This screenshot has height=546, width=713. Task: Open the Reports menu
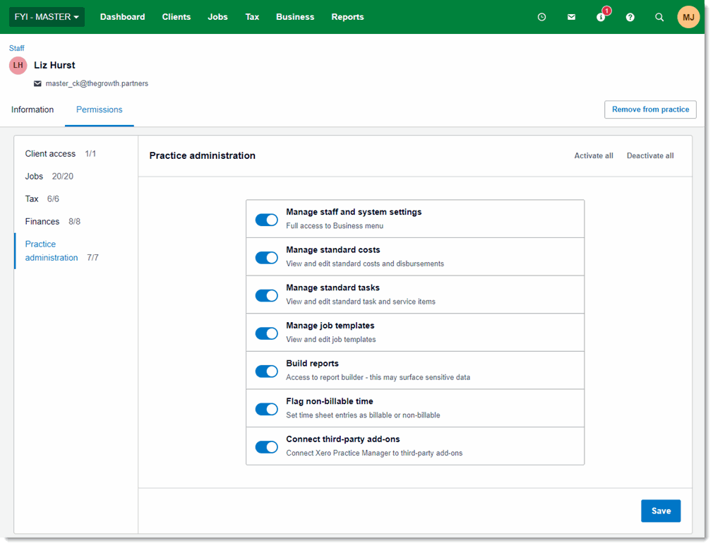(347, 17)
